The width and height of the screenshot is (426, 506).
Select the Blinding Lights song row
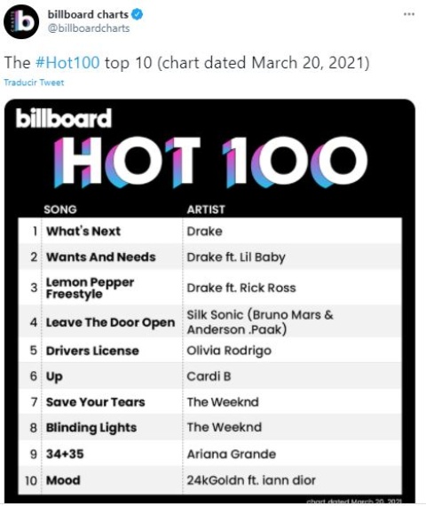click(209, 428)
